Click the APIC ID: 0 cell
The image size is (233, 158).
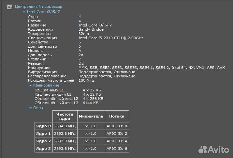(x=117, y=126)
